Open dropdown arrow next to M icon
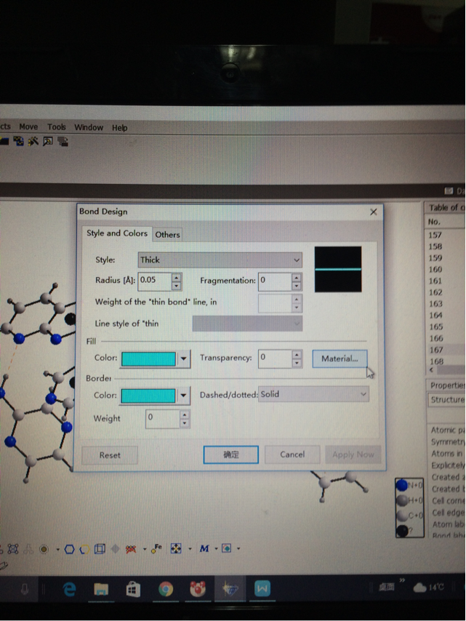The height and width of the screenshot is (621, 466). coord(216,548)
